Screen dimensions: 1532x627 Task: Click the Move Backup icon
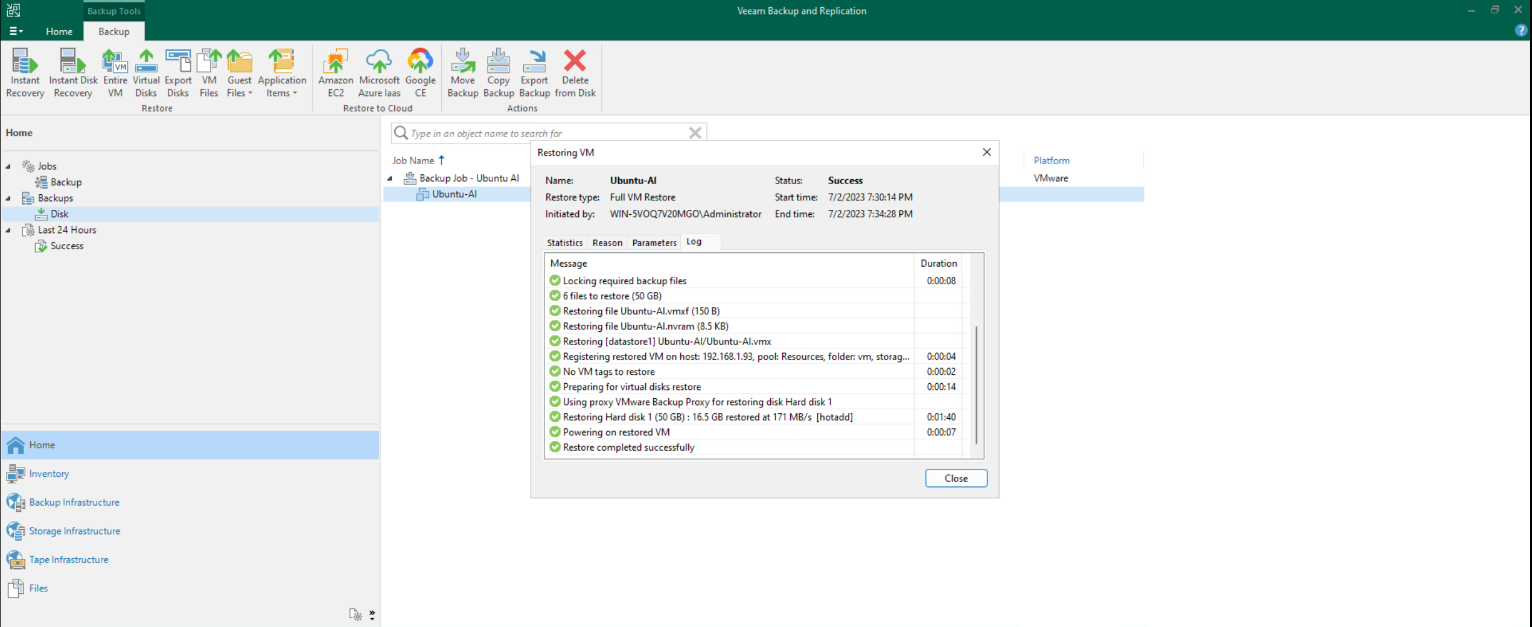point(462,73)
